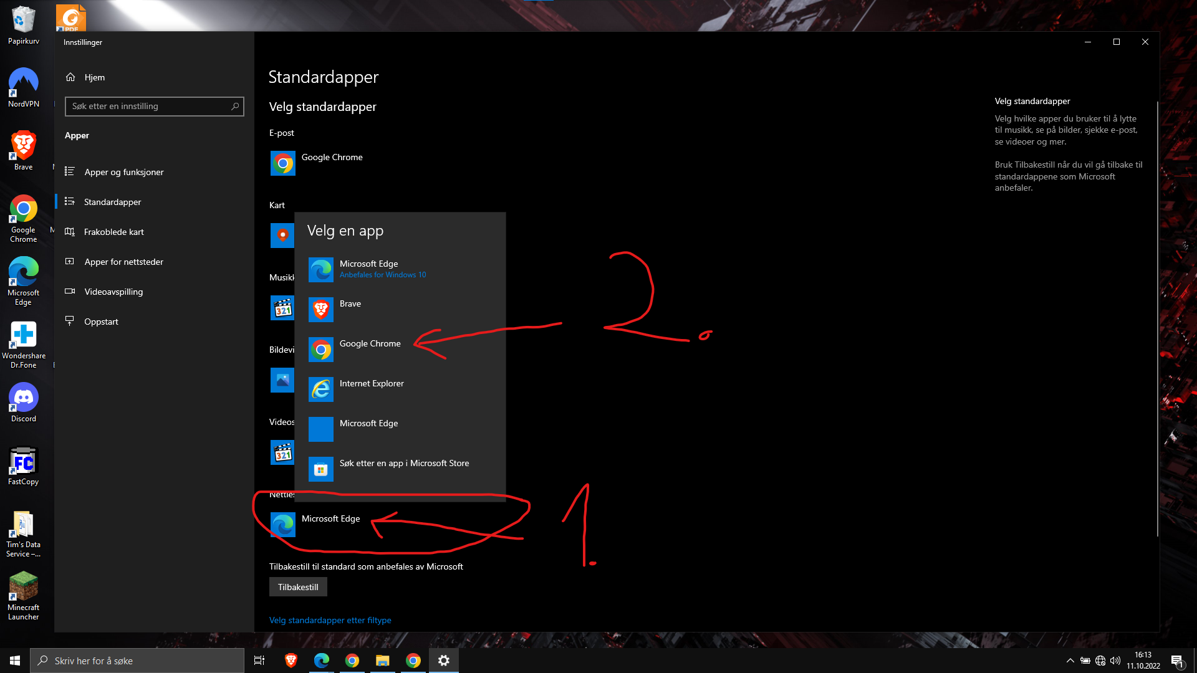Open Apper og funksjoner page
This screenshot has width=1197, height=673.
coord(123,172)
